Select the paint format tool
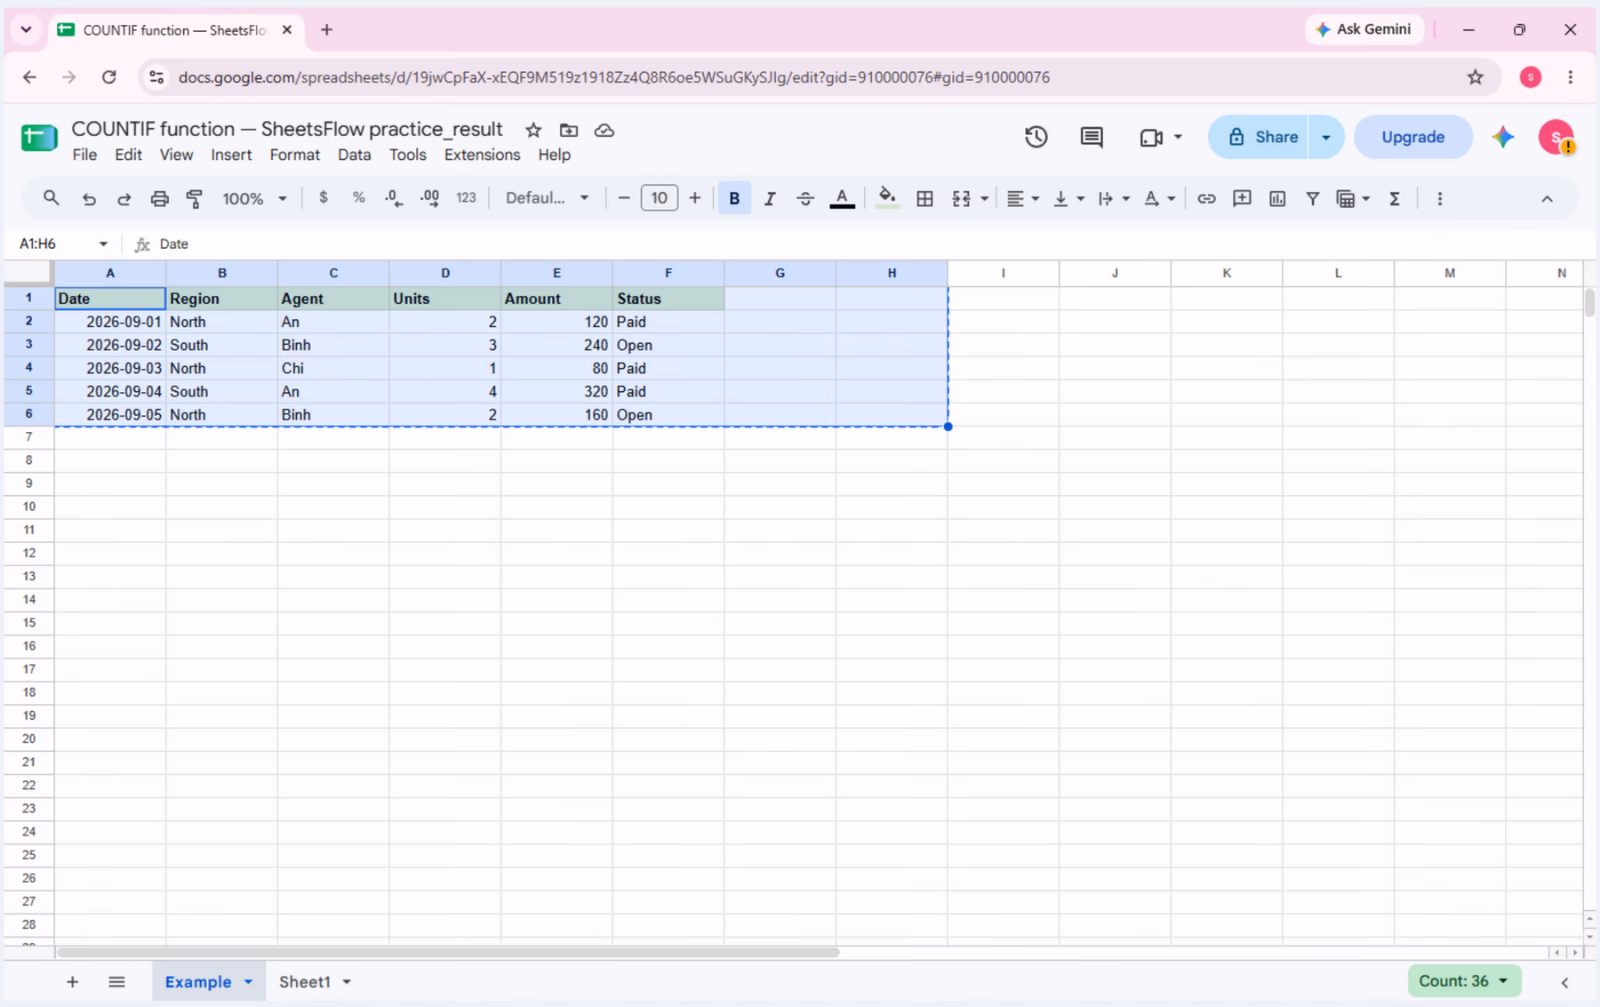This screenshot has height=1007, width=1600. pyautogui.click(x=195, y=198)
